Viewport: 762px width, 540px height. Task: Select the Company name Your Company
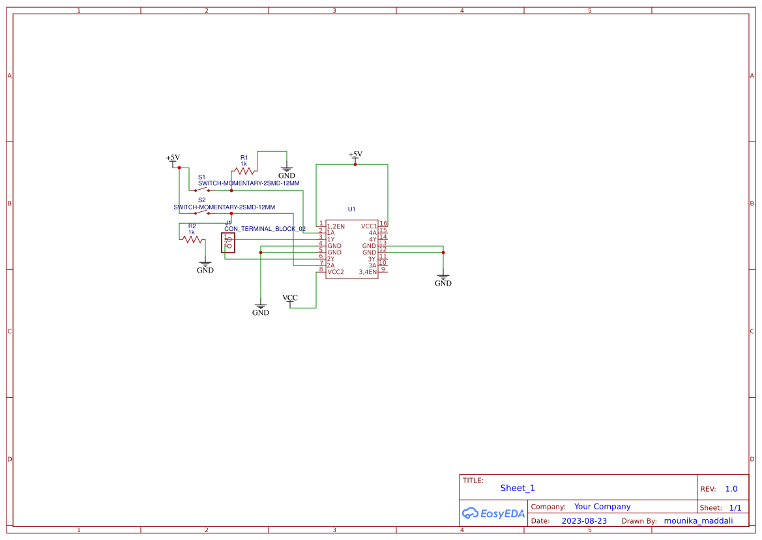(x=602, y=506)
